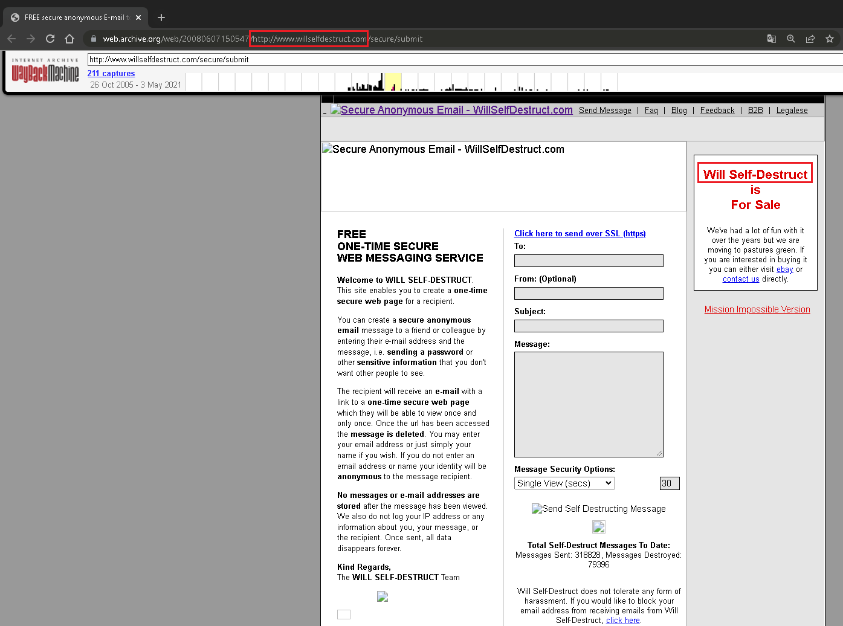
Task: Click 'Message Security Options:' label
Action: click(x=564, y=469)
